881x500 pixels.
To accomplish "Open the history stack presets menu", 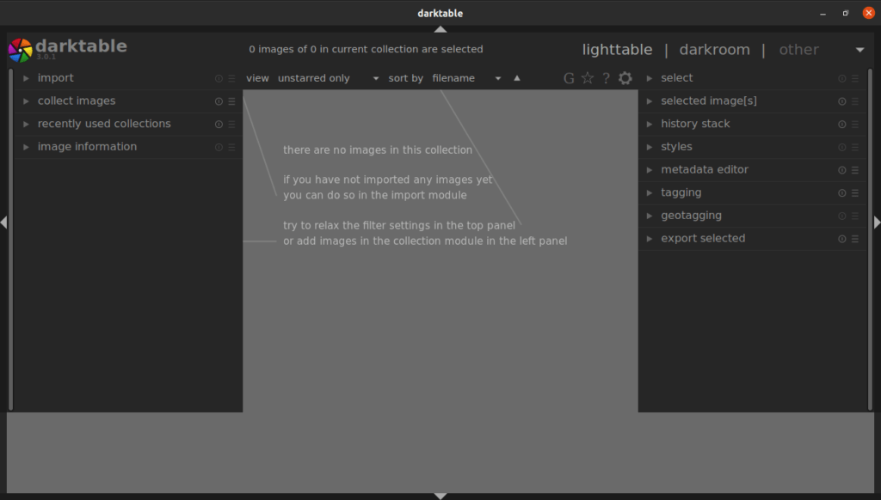I will click(854, 124).
